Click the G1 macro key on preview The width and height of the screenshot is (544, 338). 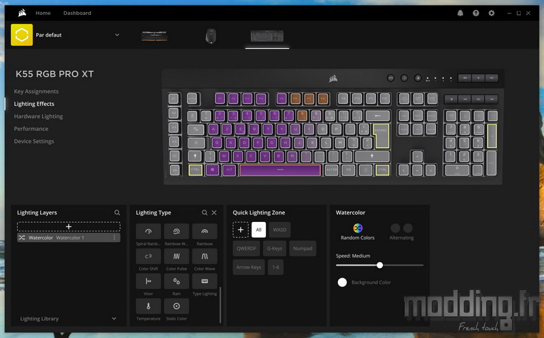(x=174, y=99)
